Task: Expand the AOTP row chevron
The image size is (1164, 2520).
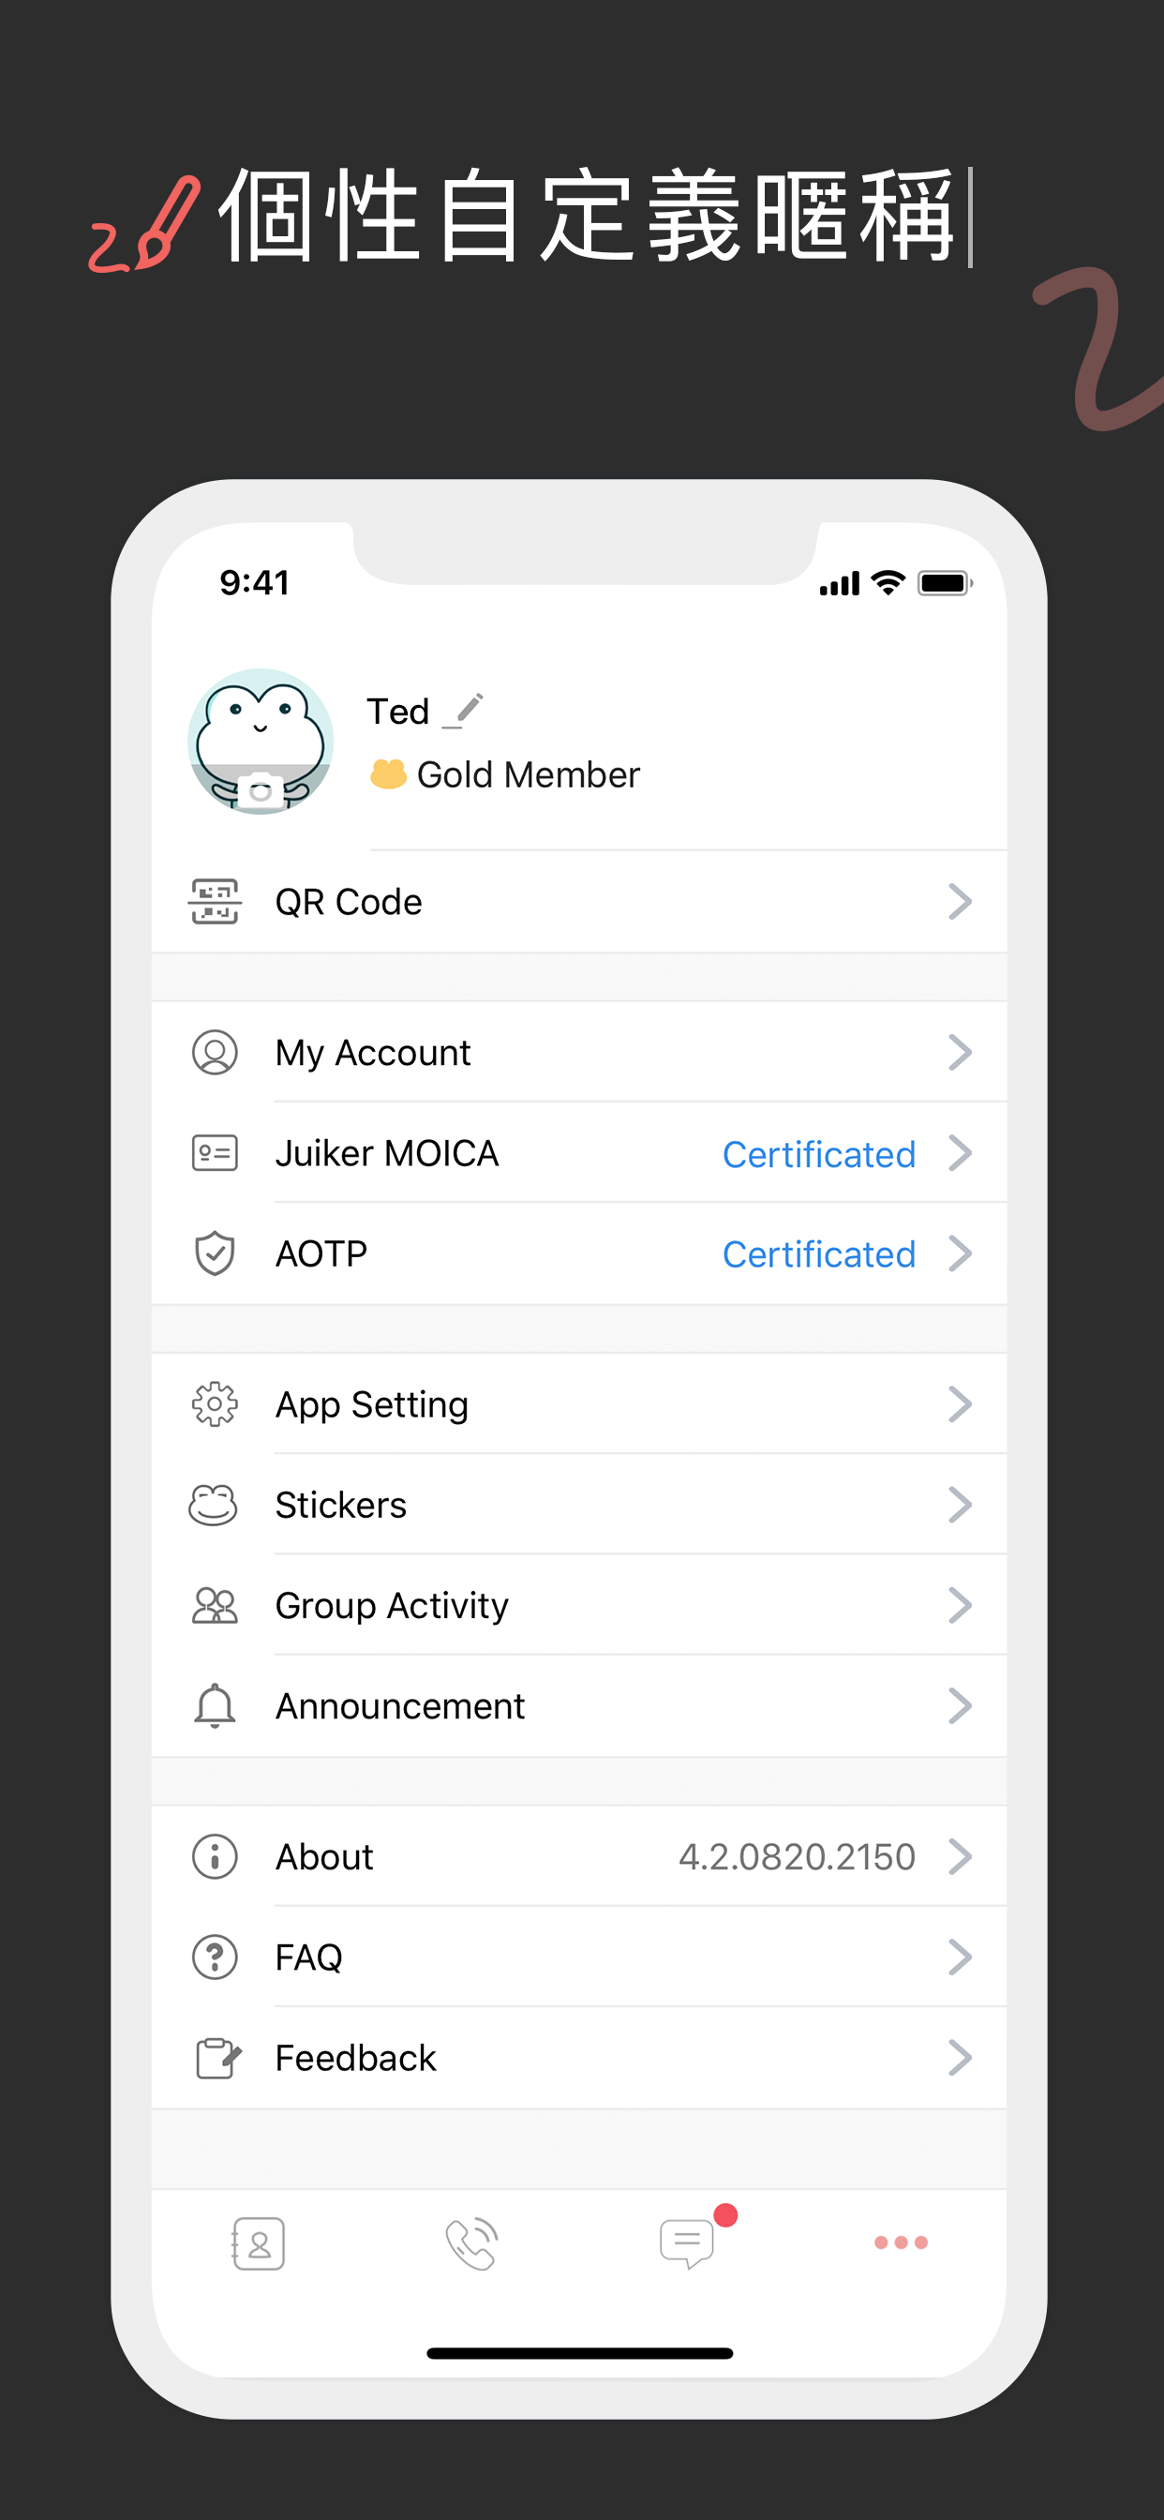Action: pyautogui.click(x=960, y=1253)
